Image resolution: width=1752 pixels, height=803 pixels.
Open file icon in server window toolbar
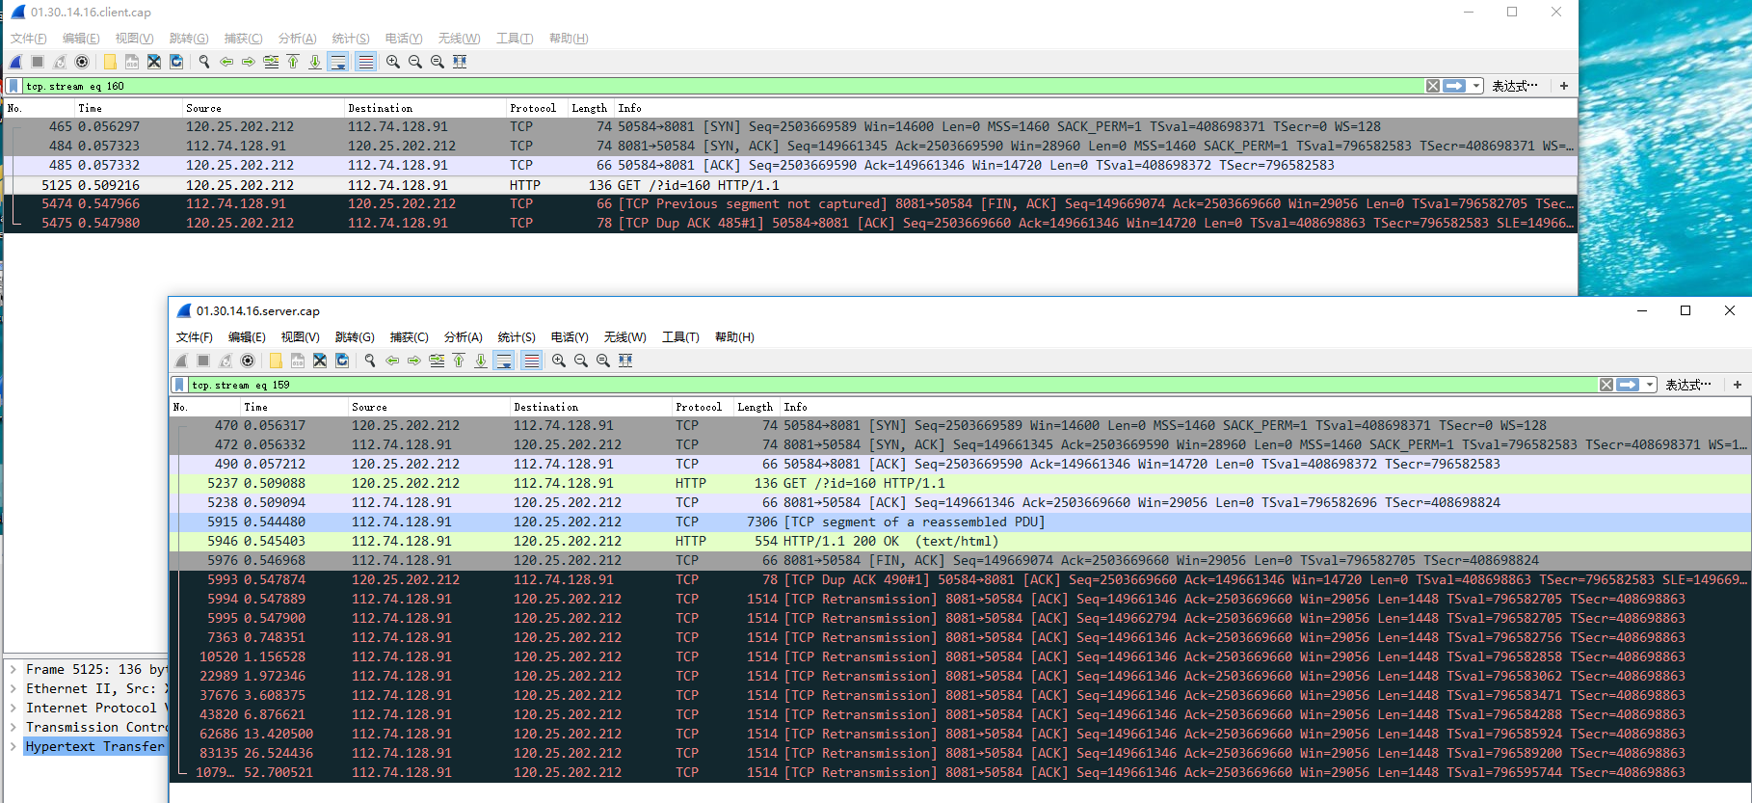pyautogui.click(x=276, y=361)
